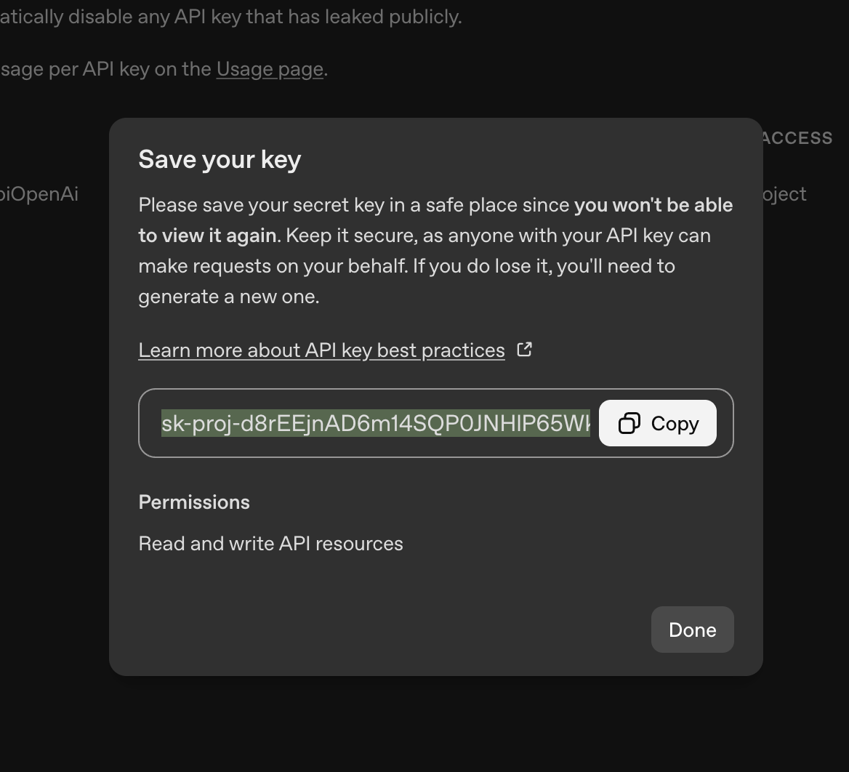Click the overlapping-squares copy icon
Screen dimensions: 849x772
tap(629, 423)
